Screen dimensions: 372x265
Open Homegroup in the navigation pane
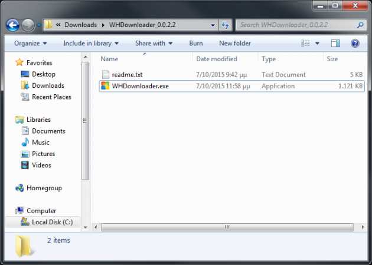[44, 188]
